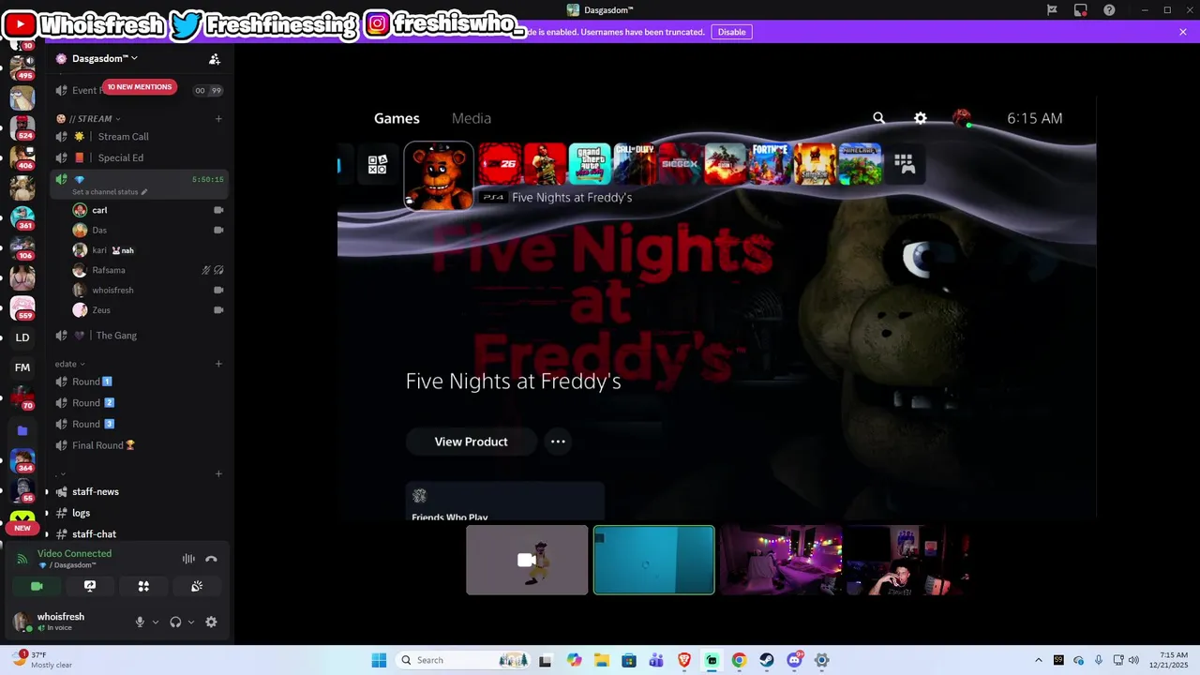The width and height of the screenshot is (1200, 675).
Task: Open Steam from the Windows taskbar
Action: point(767,660)
